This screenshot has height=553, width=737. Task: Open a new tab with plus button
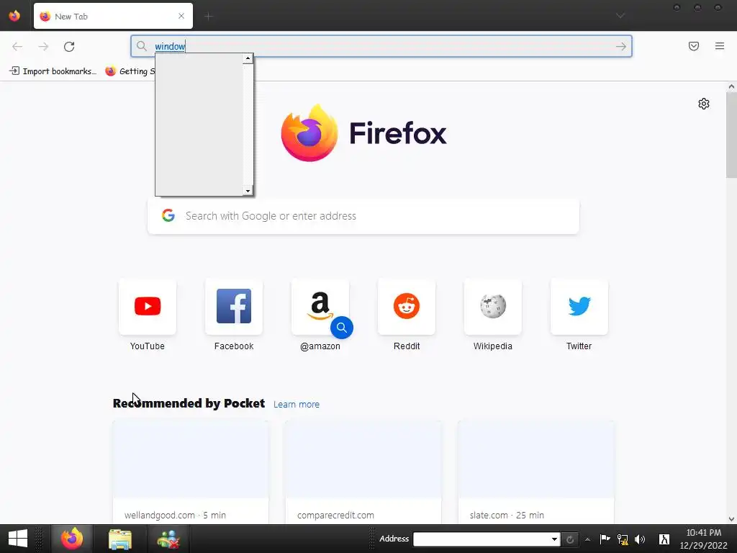(x=209, y=17)
